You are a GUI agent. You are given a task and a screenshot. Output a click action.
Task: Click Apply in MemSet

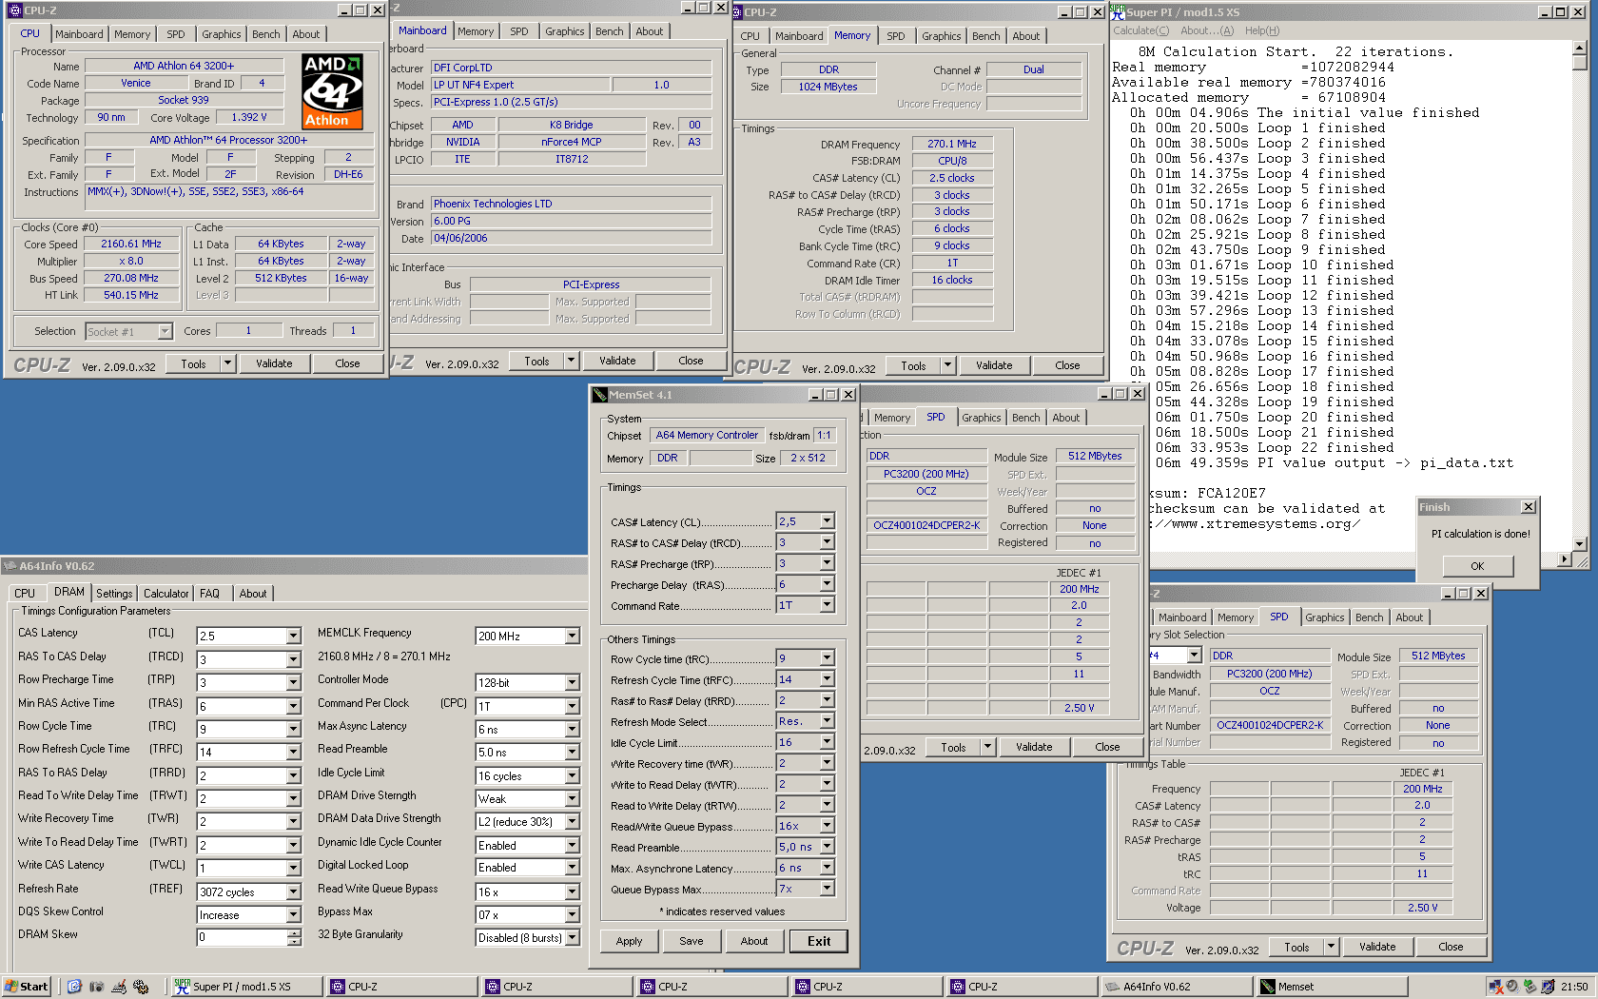click(629, 941)
